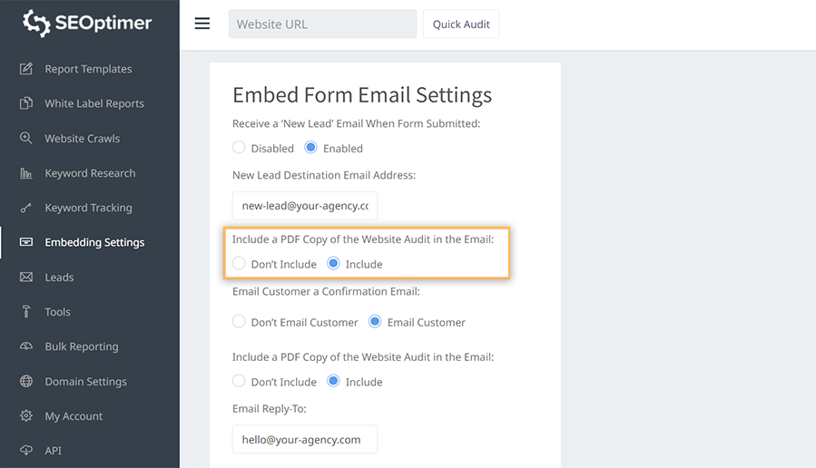
Task: Select Enabled for New Lead email
Action: [x=310, y=148]
